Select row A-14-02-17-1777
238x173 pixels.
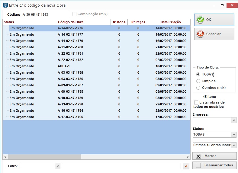click(70, 34)
